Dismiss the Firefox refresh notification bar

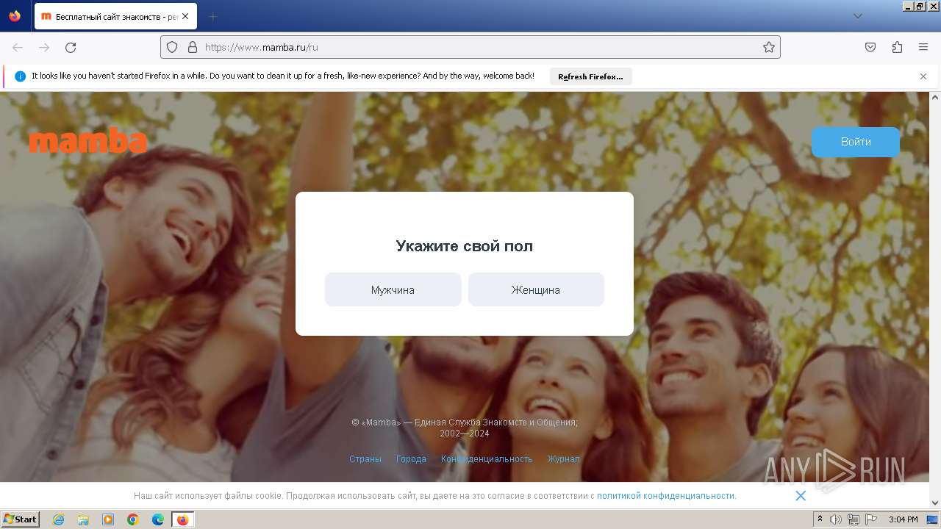(923, 76)
